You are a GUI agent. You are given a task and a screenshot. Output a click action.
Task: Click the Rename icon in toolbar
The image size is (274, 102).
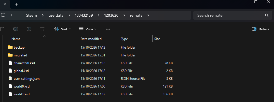[x=16, y=29]
